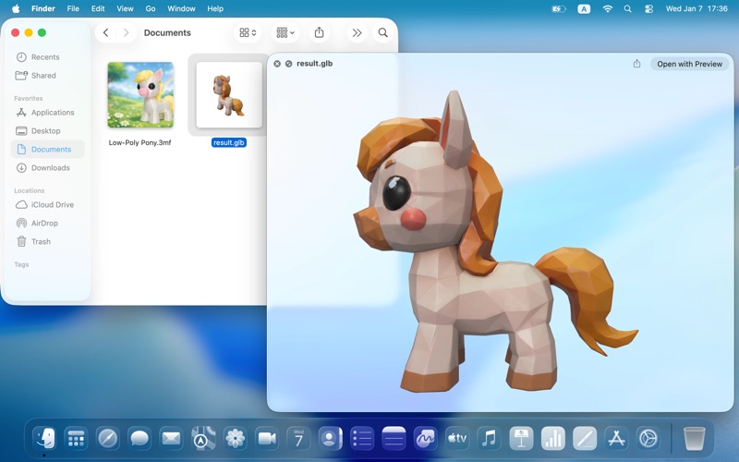739x462 pixels.
Task: Share result.glb from the Quick Look window
Action: pyautogui.click(x=636, y=64)
